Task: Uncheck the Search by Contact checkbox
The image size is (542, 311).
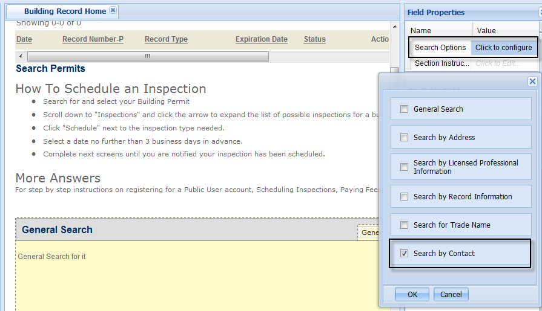Action: pyautogui.click(x=405, y=254)
